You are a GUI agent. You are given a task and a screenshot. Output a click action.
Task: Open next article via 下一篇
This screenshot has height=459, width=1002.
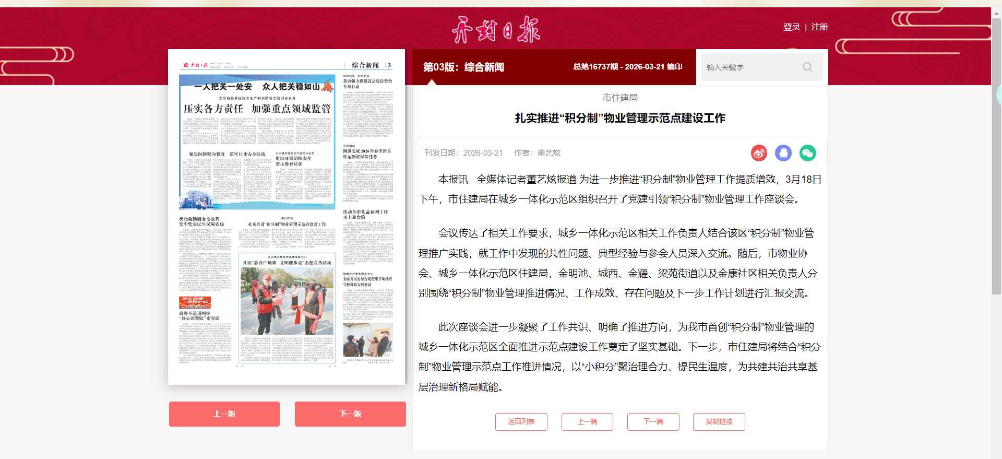tap(653, 422)
